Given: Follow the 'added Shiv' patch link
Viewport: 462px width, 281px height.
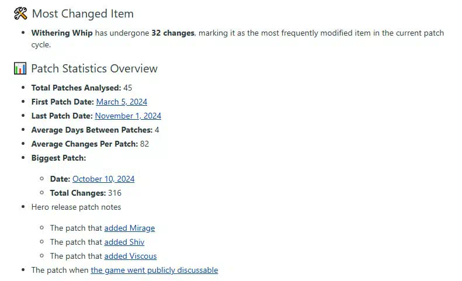Looking at the screenshot, I should 124,242.
